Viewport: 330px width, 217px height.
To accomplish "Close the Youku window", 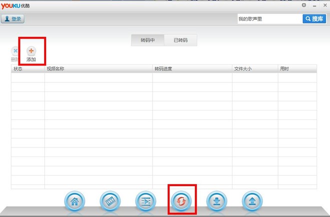I will tap(325, 5).
